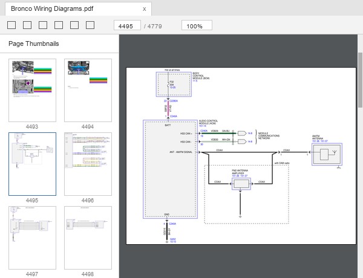Click the 'AM/FM ANTENNA' label
The width and height of the screenshot is (363, 278).
tap(318, 137)
